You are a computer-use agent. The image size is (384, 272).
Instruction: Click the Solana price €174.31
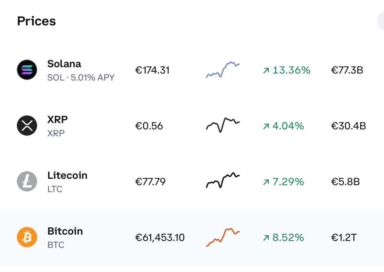click(x=152, y=70)
